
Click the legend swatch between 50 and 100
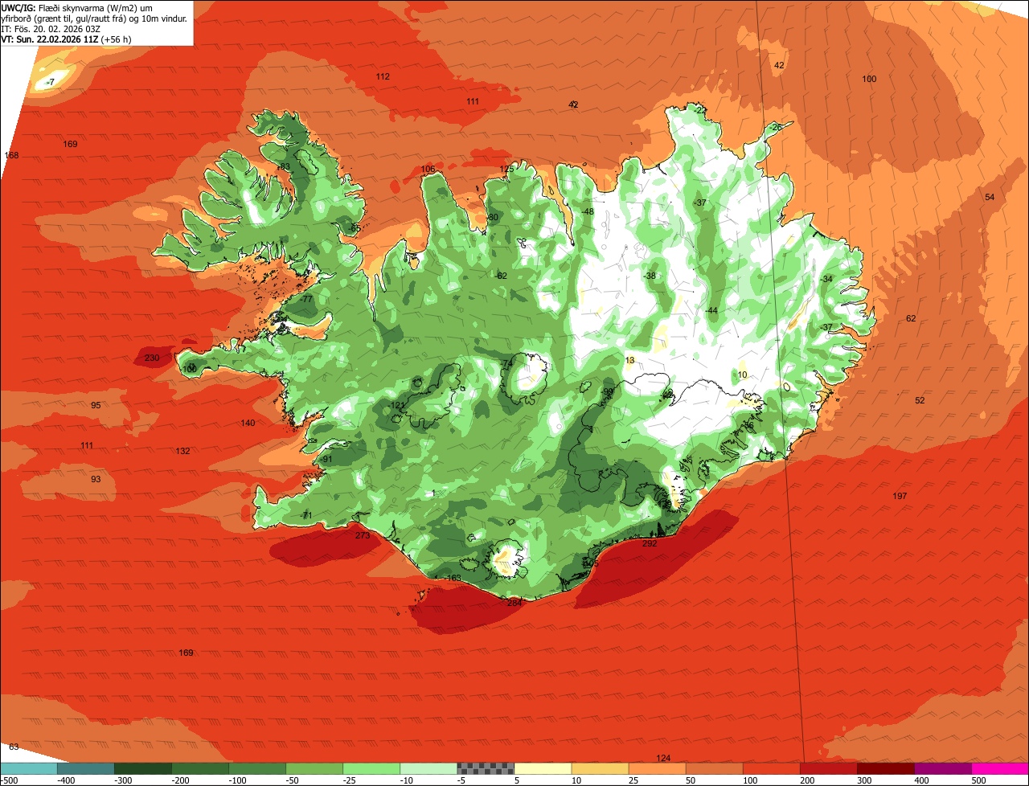(x=713, y=768)
